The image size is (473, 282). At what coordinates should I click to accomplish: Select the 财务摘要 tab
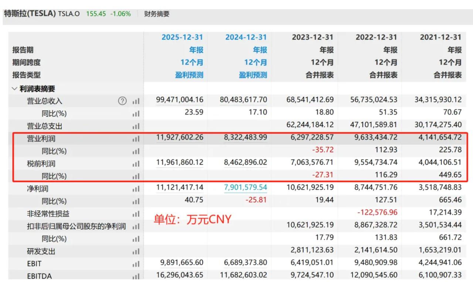(157, 14)
